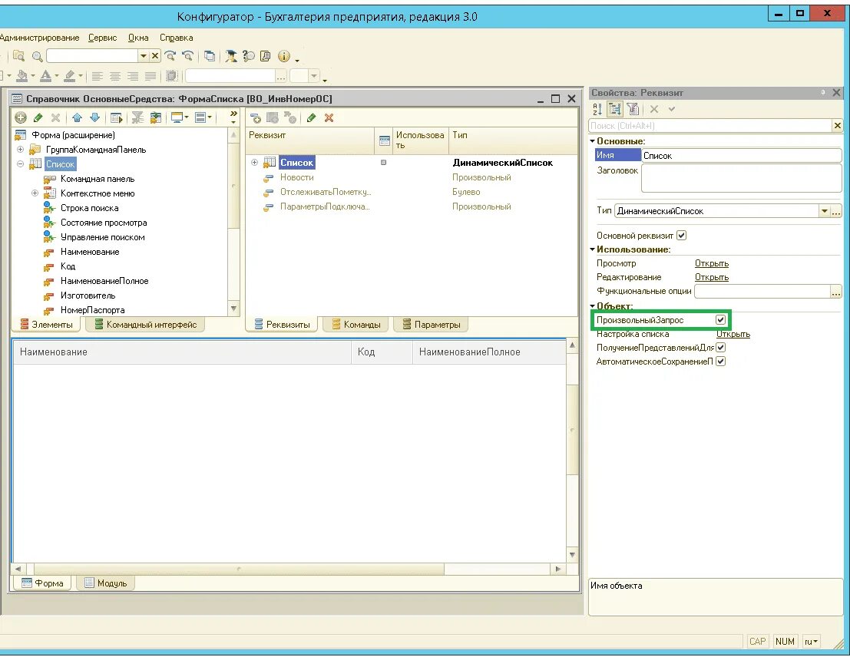850x657 pixels.
Task: Open the Сервис menu
Action: 102,38
